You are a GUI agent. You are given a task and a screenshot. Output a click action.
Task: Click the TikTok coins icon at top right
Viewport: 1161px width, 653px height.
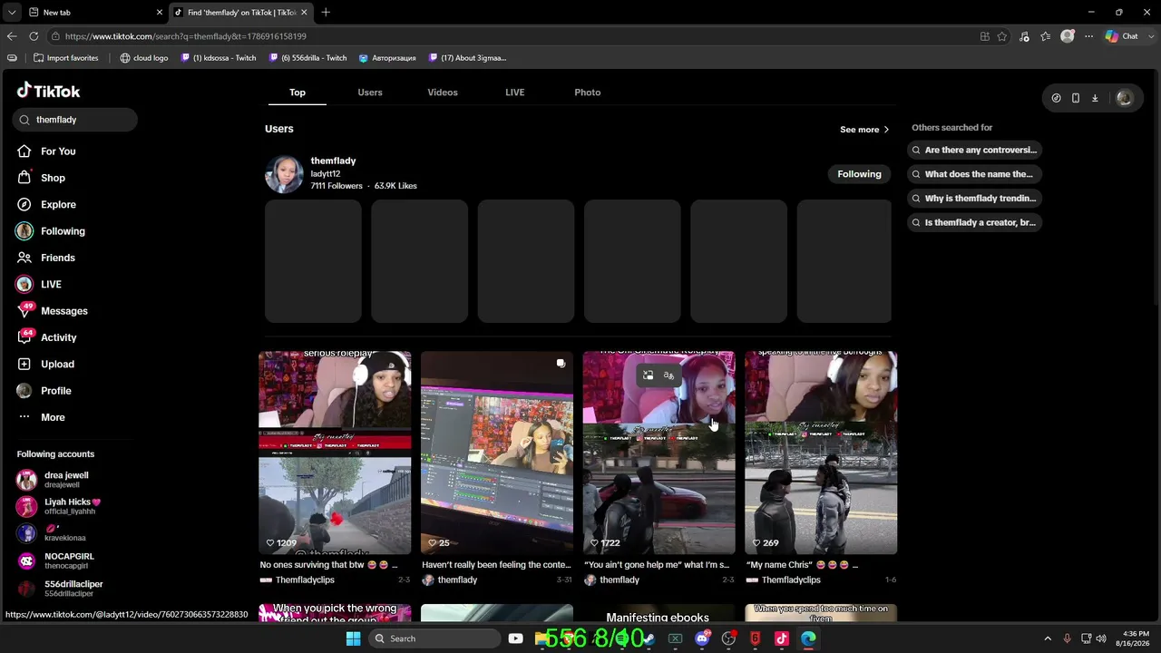1056,98
